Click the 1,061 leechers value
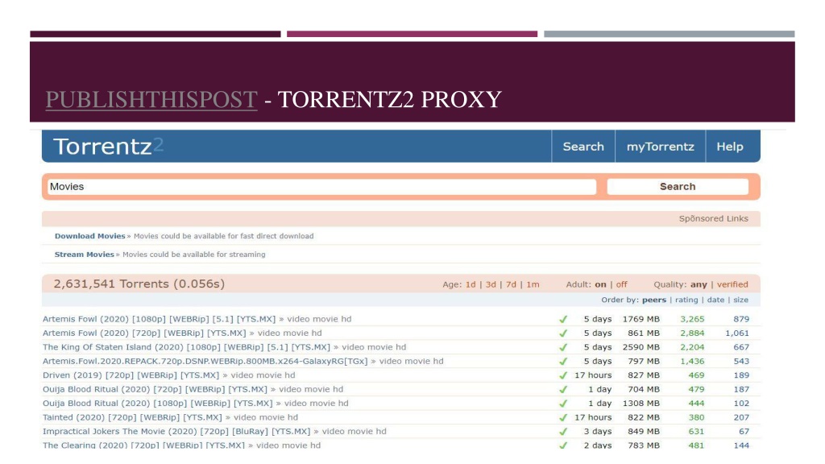825x464 pixels. pyautogui.click(x=737, y=333)
